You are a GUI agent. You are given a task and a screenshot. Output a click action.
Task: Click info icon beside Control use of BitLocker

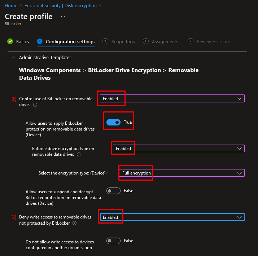coord(35,105)
